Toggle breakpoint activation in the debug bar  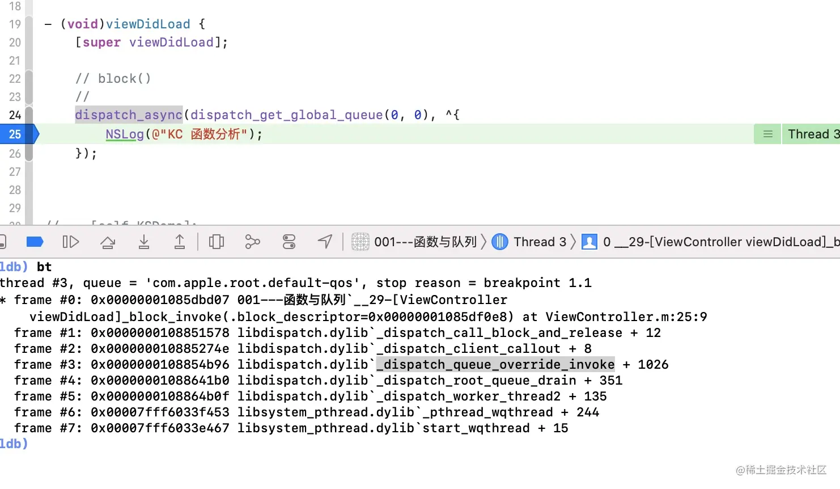pos(35,241)
